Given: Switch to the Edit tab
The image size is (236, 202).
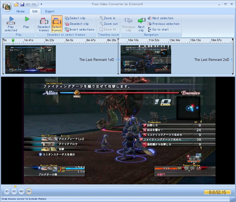Looking at the screenshot, I should pyautogui.click(x=35, y=11).
